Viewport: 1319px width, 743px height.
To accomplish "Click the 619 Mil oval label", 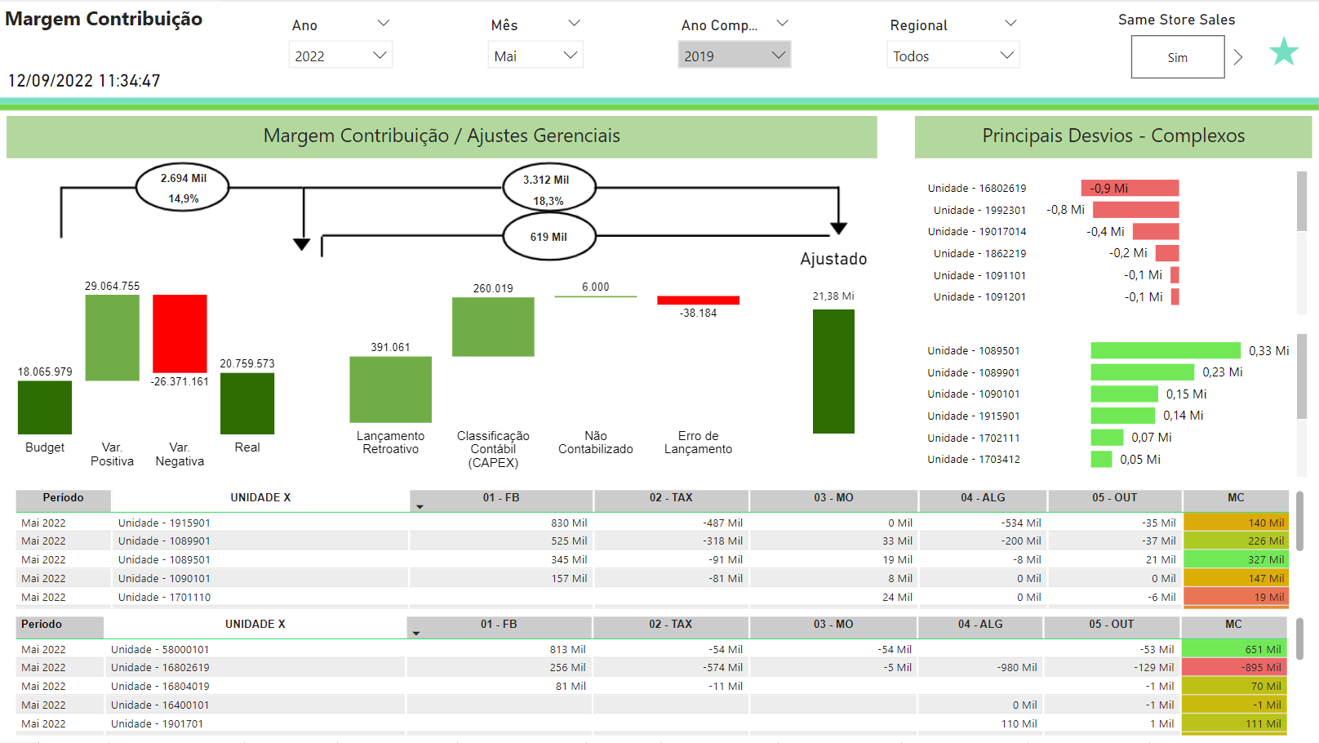I will (x=548, y=237).
